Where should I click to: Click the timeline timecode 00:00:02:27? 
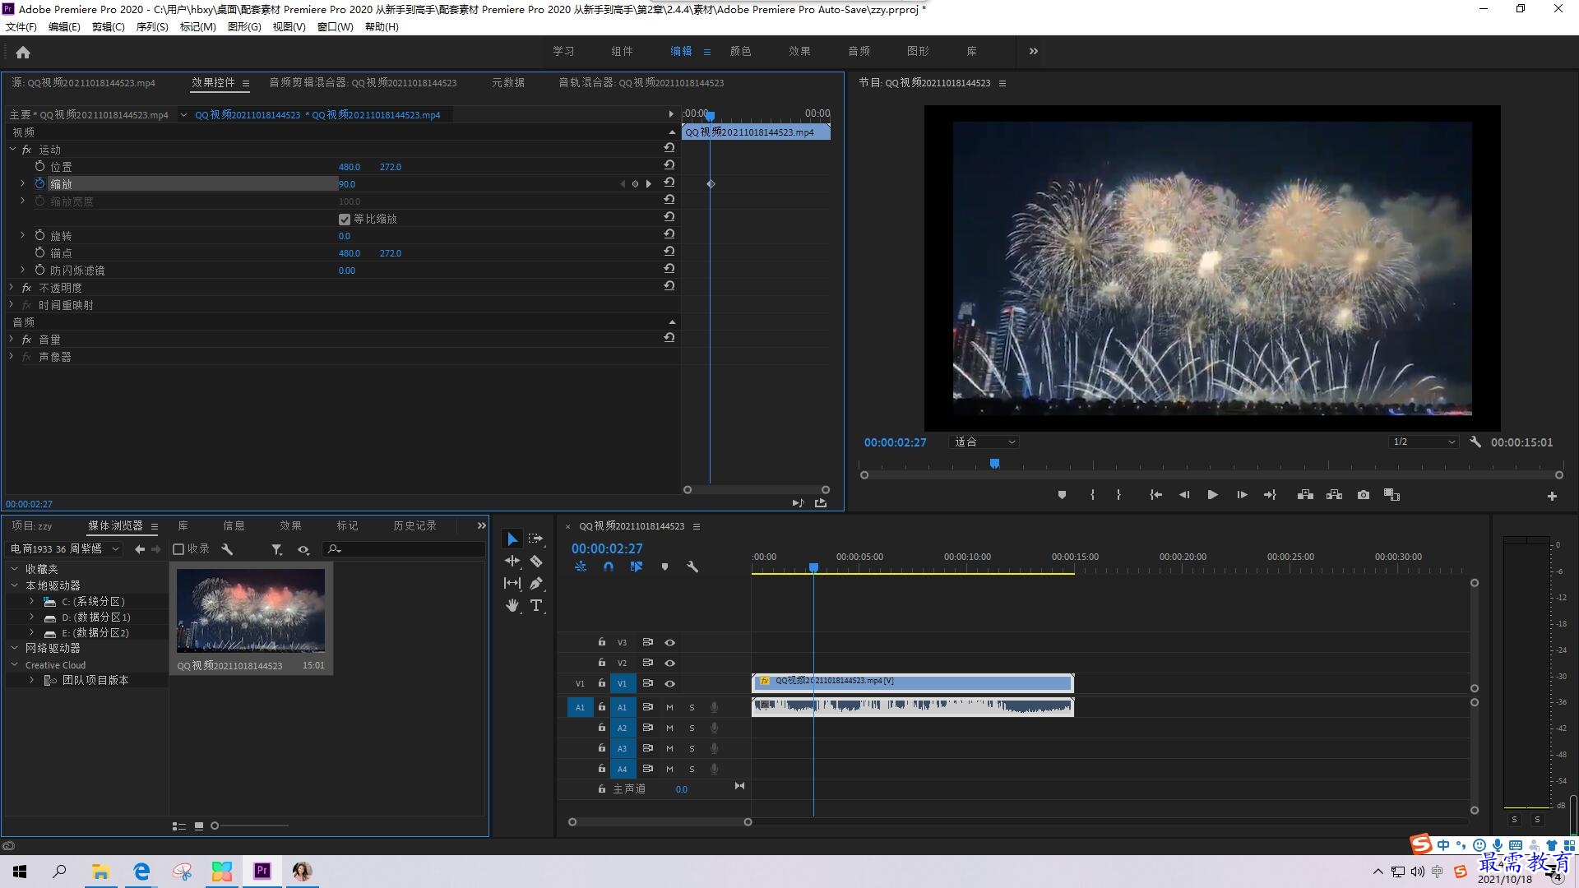coord(607,548)
